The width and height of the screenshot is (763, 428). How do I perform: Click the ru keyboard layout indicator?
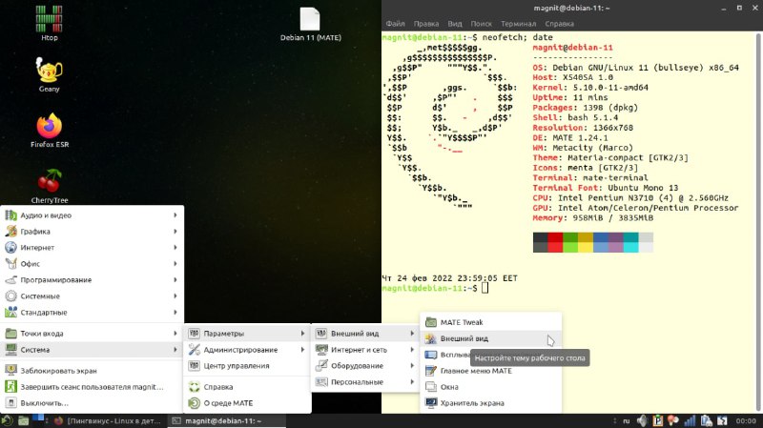627,420
